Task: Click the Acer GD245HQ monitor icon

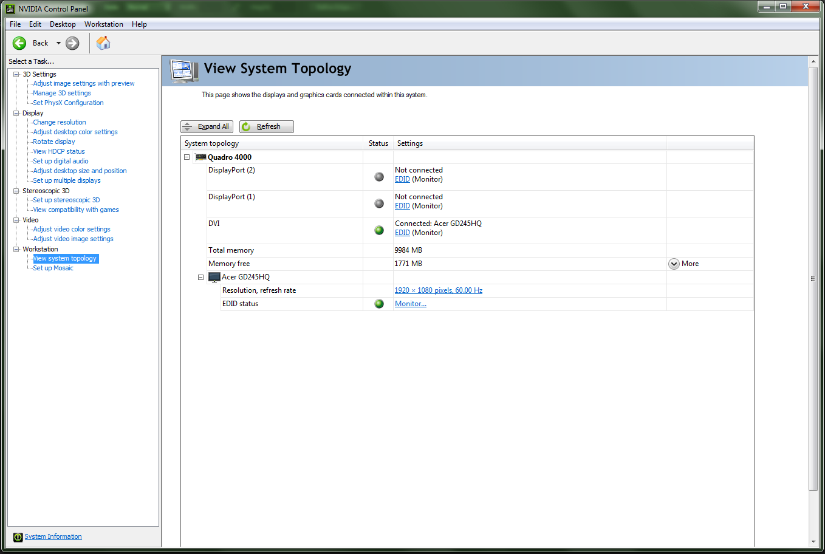Action: (x=214, y=277)
